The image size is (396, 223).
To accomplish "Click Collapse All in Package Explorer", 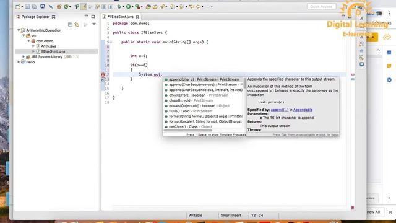I will (x=70, y=24).
